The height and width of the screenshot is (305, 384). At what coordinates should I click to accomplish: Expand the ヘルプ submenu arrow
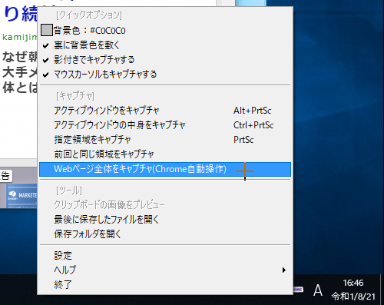284,270
